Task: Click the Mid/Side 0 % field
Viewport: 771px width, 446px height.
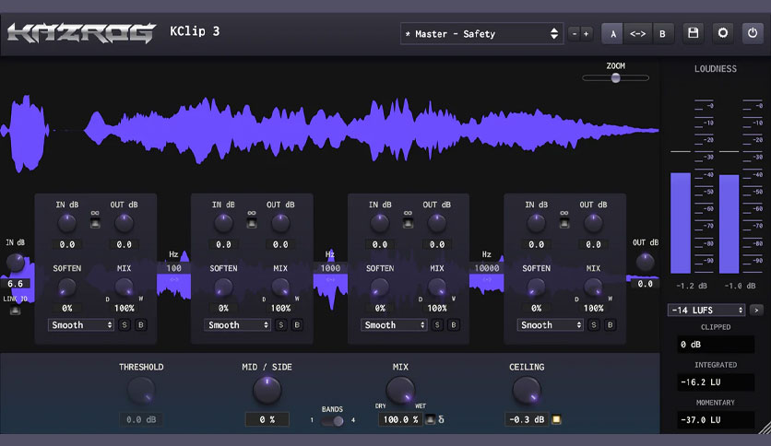Action: point(267,419)
